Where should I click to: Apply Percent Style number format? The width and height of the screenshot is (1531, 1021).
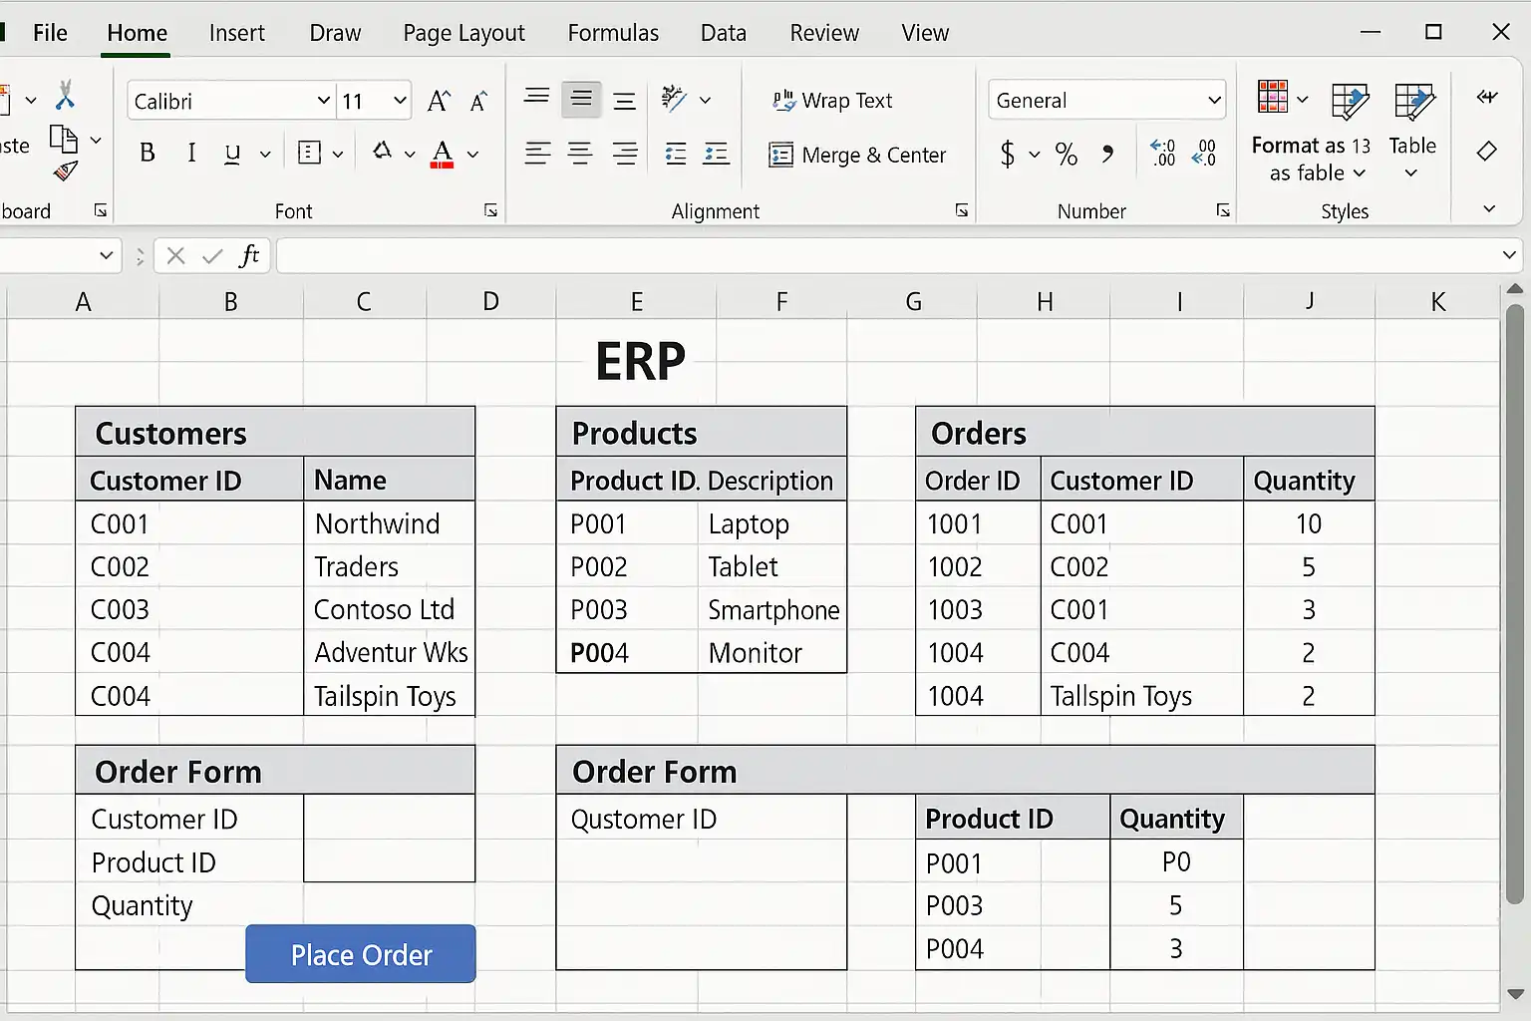click(1067, 155)
